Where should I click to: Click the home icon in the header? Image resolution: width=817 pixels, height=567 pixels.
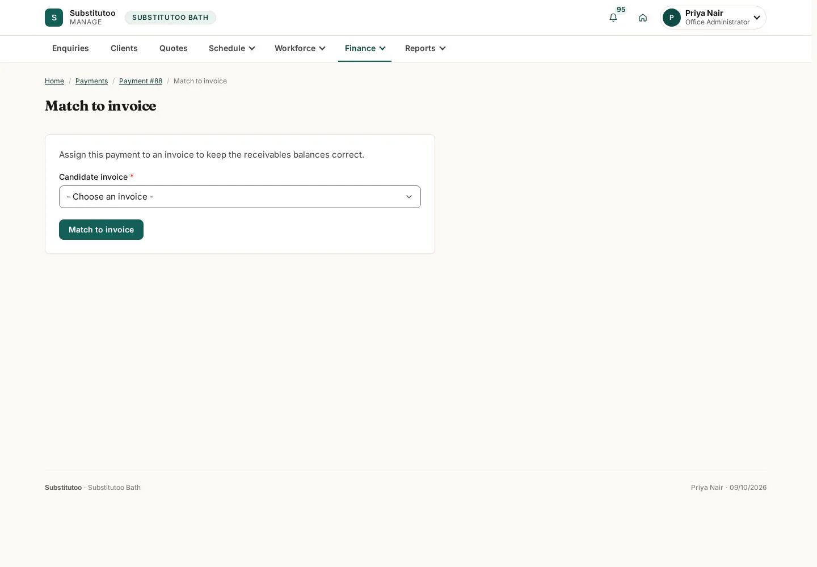click(643, 18)
